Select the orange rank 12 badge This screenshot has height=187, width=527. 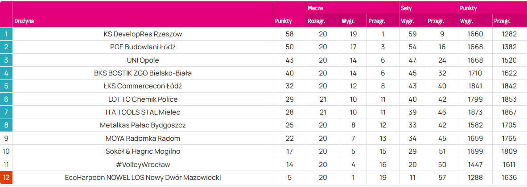coord(6,178)
